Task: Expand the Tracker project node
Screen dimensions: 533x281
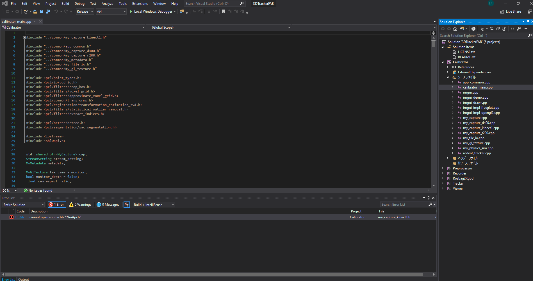Action: click(x=443, y=183)
